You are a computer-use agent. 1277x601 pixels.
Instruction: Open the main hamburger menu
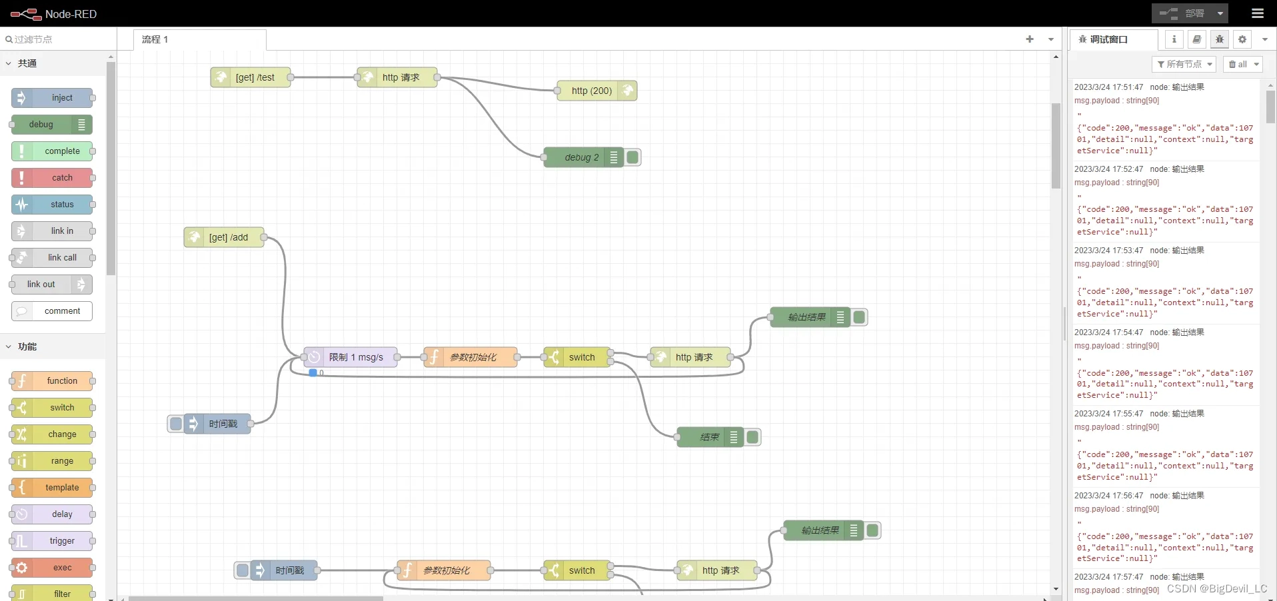[x=1258, y=13]
